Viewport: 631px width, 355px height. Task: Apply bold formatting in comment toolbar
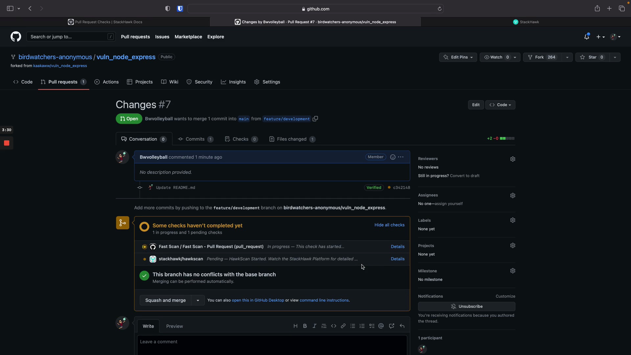(305, 326)
